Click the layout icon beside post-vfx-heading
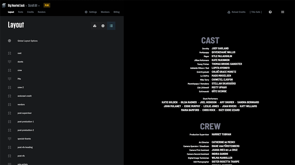295x165 pixels. [x=10, y=147]
